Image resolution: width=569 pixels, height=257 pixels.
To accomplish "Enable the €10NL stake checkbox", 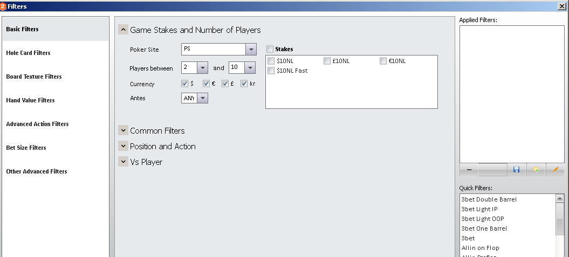I will 383,61.
